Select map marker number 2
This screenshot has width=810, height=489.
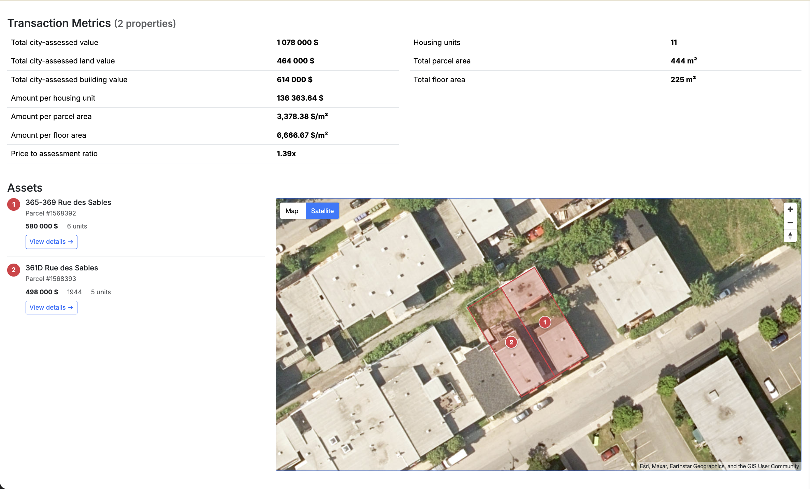coord(511,342)
